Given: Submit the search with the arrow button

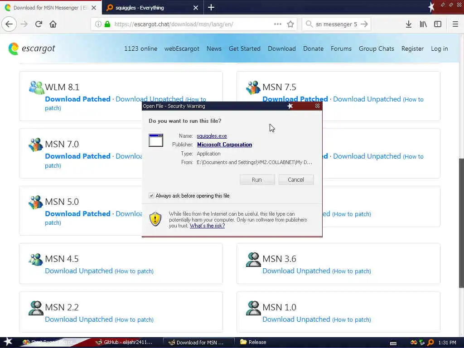Looking at the screenshot, I should pyautogui.click(x=364, y=24).
